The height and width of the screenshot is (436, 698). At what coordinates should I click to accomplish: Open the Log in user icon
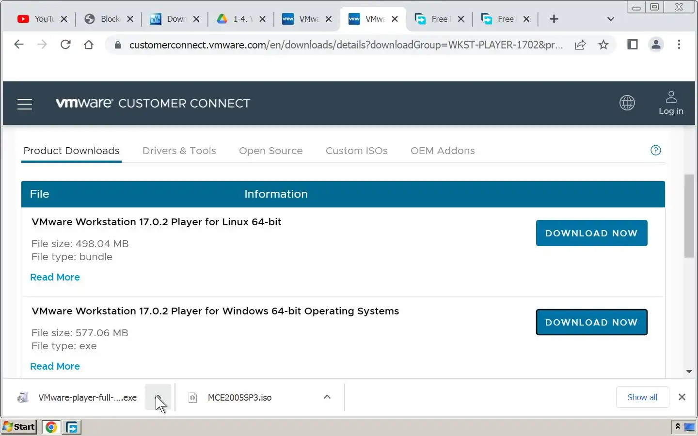671,103
